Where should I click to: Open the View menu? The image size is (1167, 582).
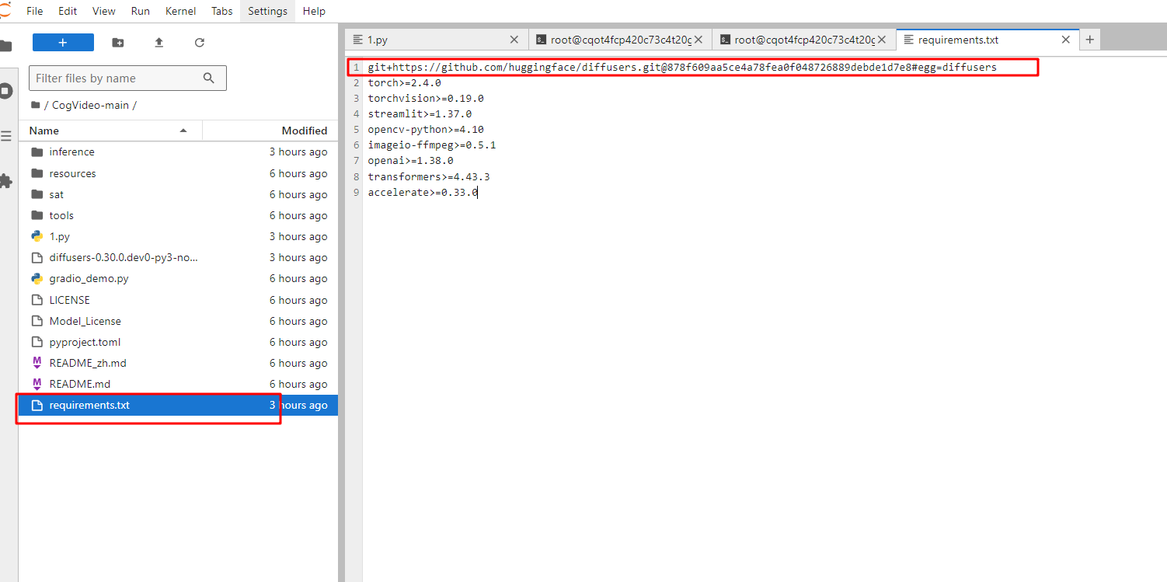(x=104, y=11)
